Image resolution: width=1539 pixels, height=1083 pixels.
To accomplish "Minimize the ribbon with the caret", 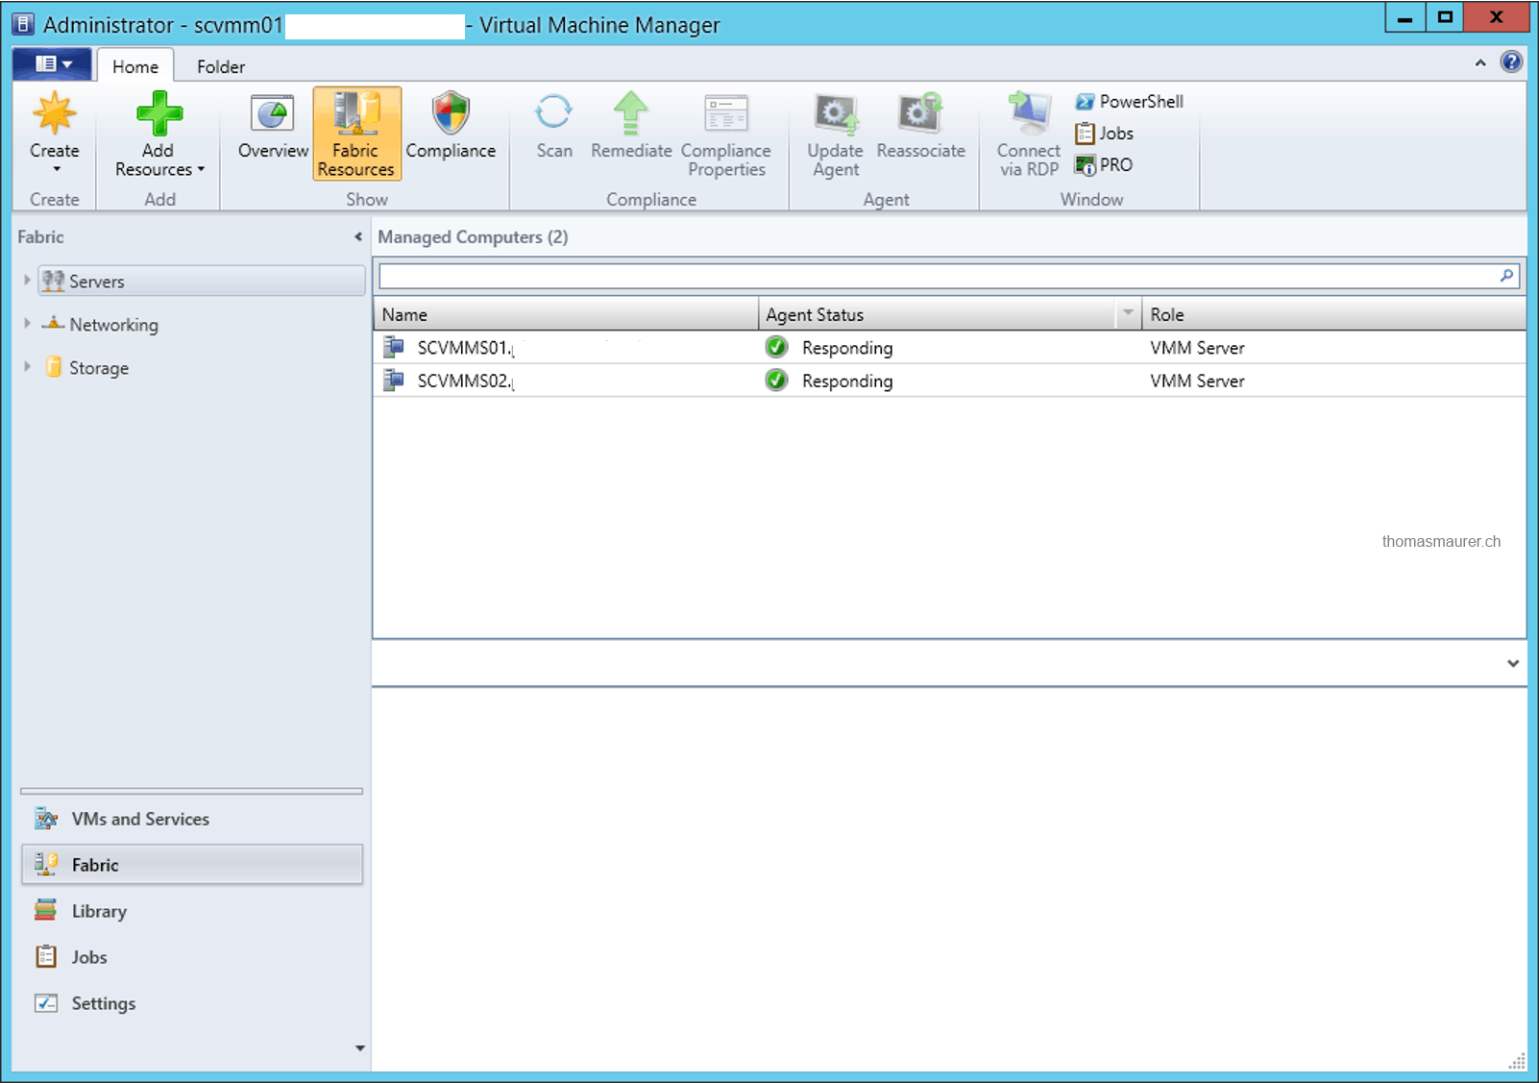I will pos(1480,62).
